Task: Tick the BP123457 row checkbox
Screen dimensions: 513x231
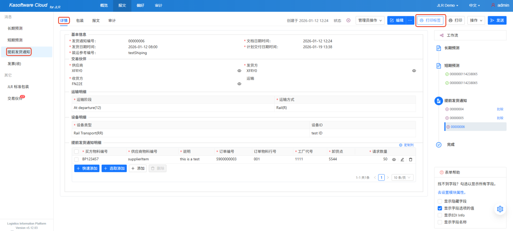Action: (x=76, y=160)
